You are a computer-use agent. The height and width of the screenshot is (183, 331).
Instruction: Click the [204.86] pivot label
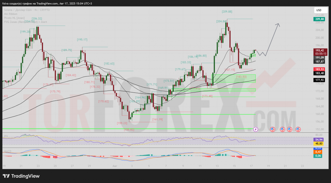[x=221, y=21]
